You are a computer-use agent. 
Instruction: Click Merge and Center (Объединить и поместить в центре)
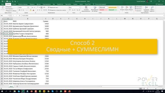pos(57,10)
